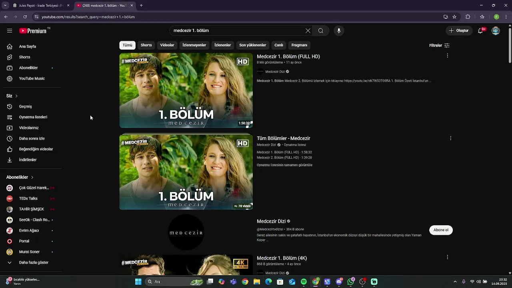Select the İzlenenler filter chip
512x288 pixels.
(x=223, y=45)
